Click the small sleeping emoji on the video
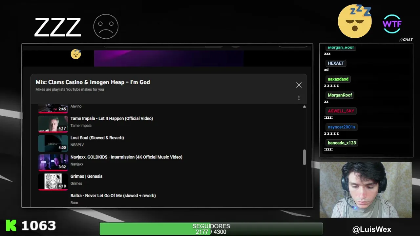 tap(76, 54)
